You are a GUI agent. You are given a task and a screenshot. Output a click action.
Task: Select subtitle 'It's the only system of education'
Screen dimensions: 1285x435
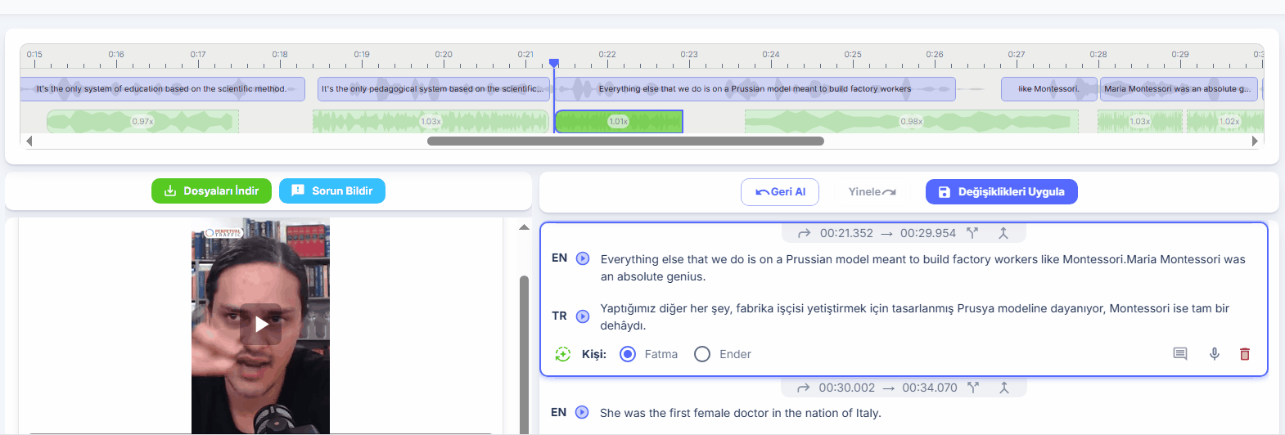(x=162, y=89)
